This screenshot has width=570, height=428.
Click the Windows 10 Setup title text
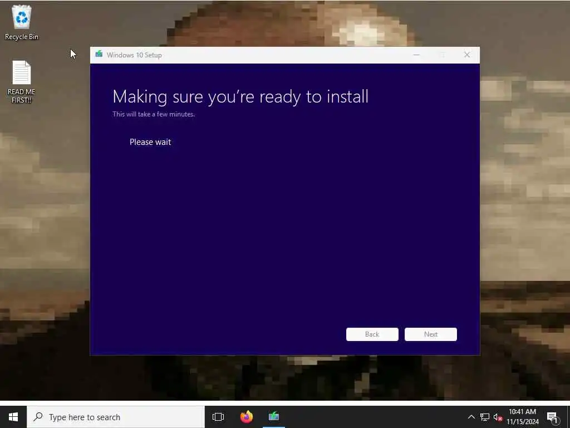[x=134, y=55]
